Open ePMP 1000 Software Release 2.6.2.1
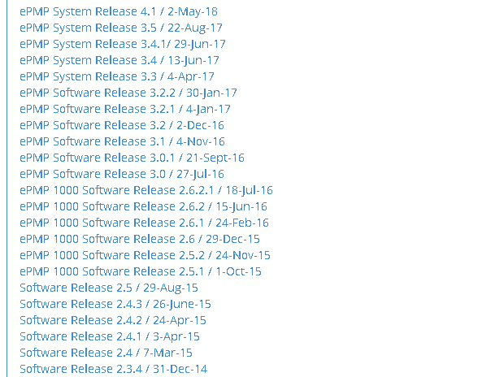This screenshot has width=495, height=377. click(x=146, y=190)
